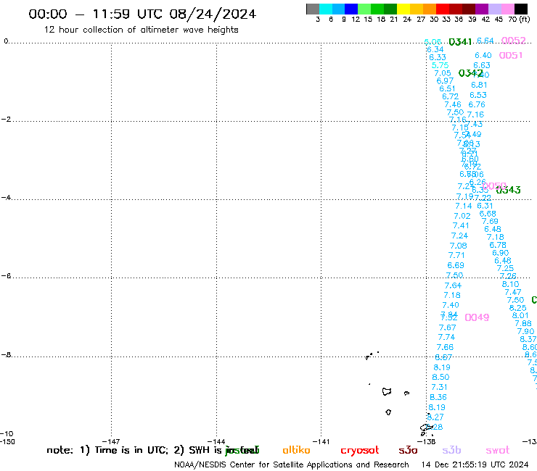
Task: Click the wave height value '7.31'
Action: 439,387
